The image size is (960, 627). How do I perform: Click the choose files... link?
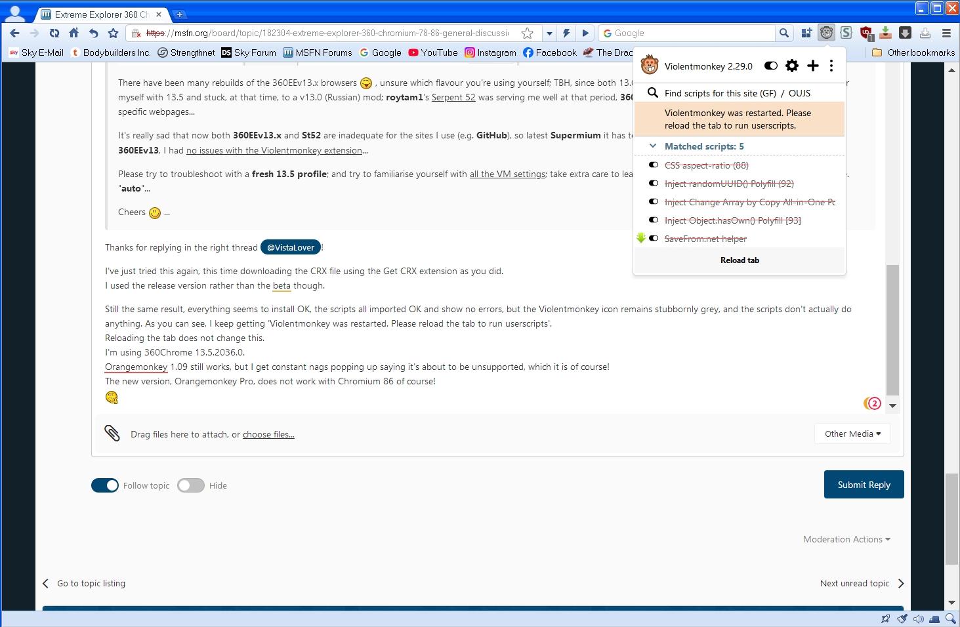coord(268,434)
